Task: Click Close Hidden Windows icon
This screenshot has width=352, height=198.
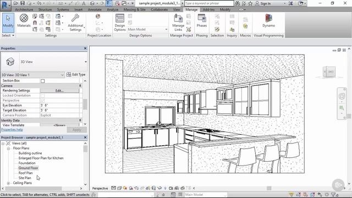Action: [117, 3]
